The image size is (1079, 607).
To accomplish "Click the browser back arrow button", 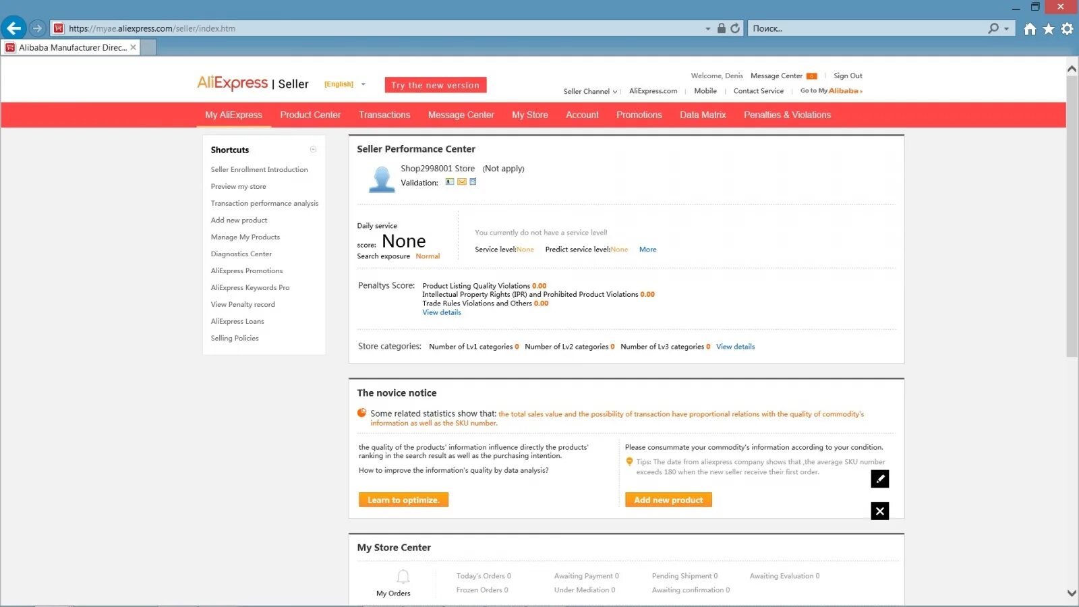I will pyautogui.click(x=13, y=28).
